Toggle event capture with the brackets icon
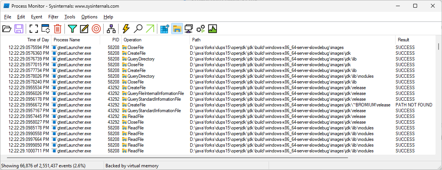Image resolution: width=442 pixels, height=170 pixels. [x=34, y=29]
